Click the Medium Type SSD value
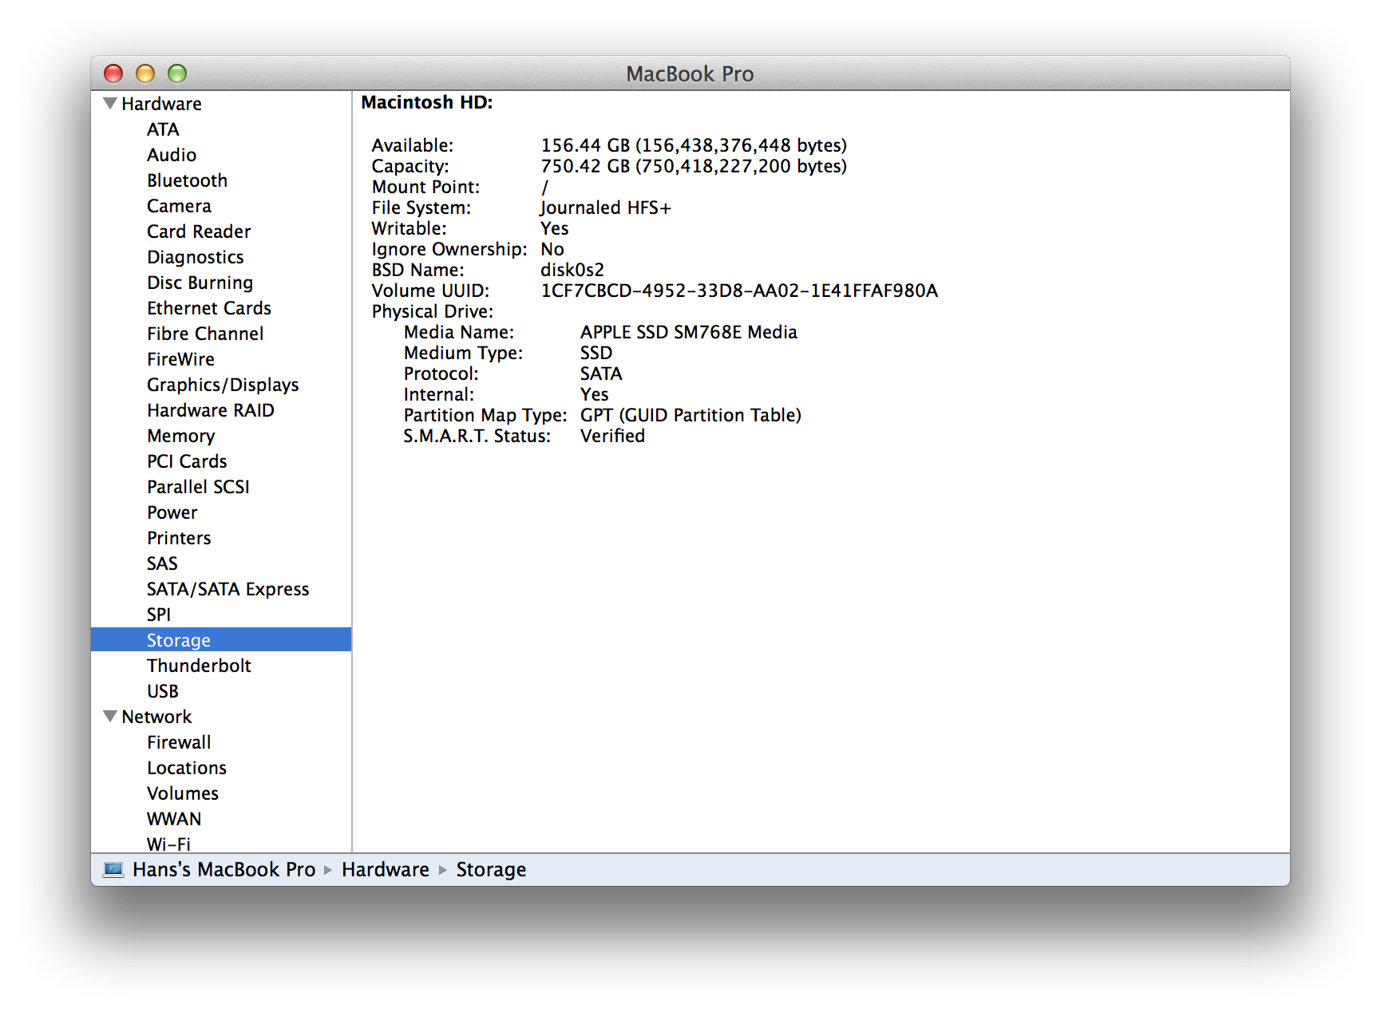Image resolution: width=1381 pixels, height=1012 pixels. tap(596, 353)
